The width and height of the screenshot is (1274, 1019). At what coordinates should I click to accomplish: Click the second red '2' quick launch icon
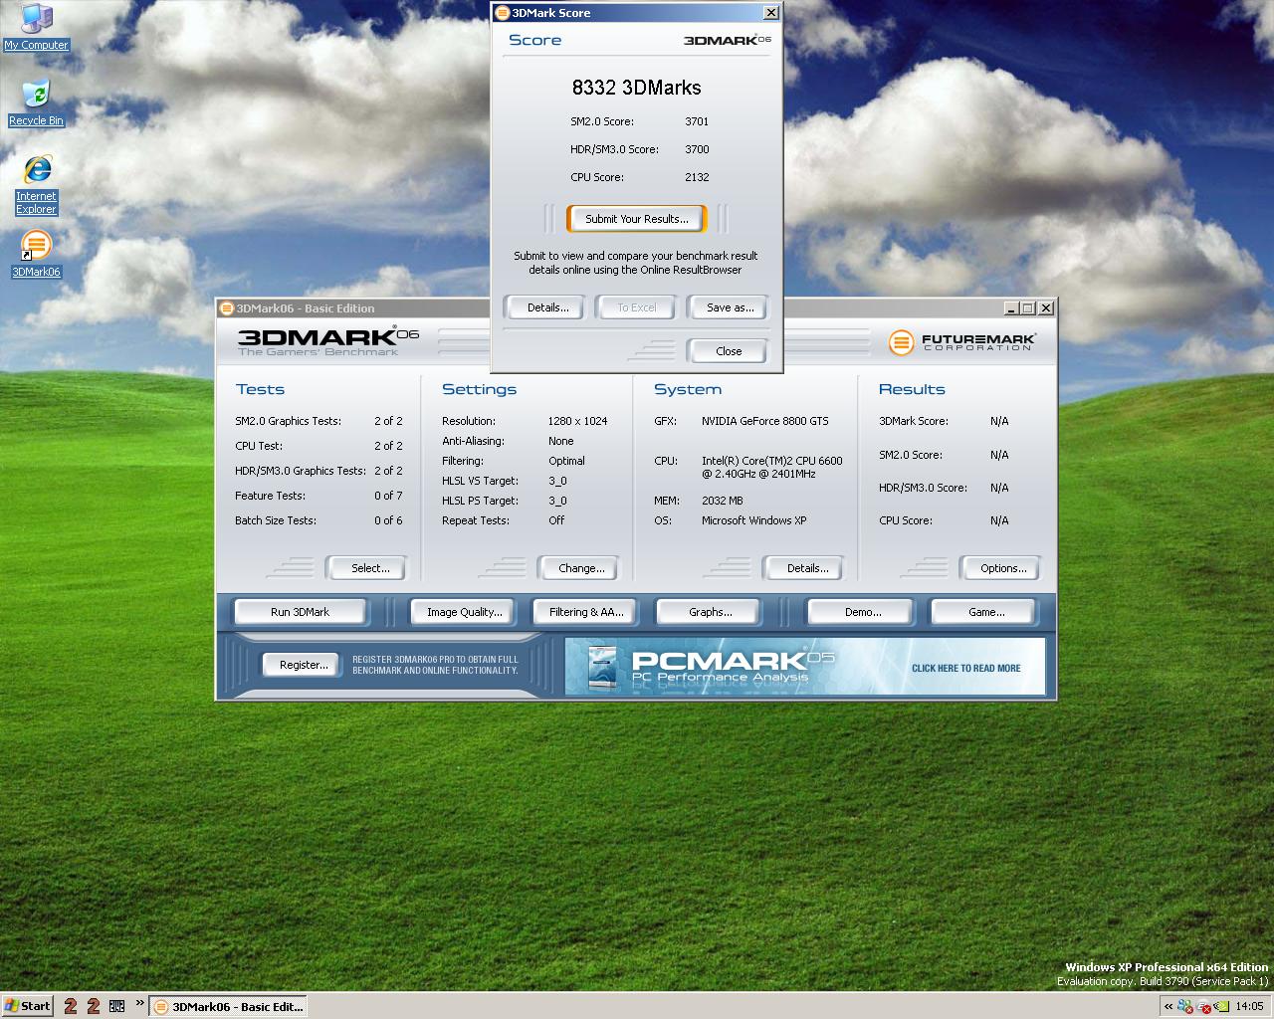pos(94,1006)
